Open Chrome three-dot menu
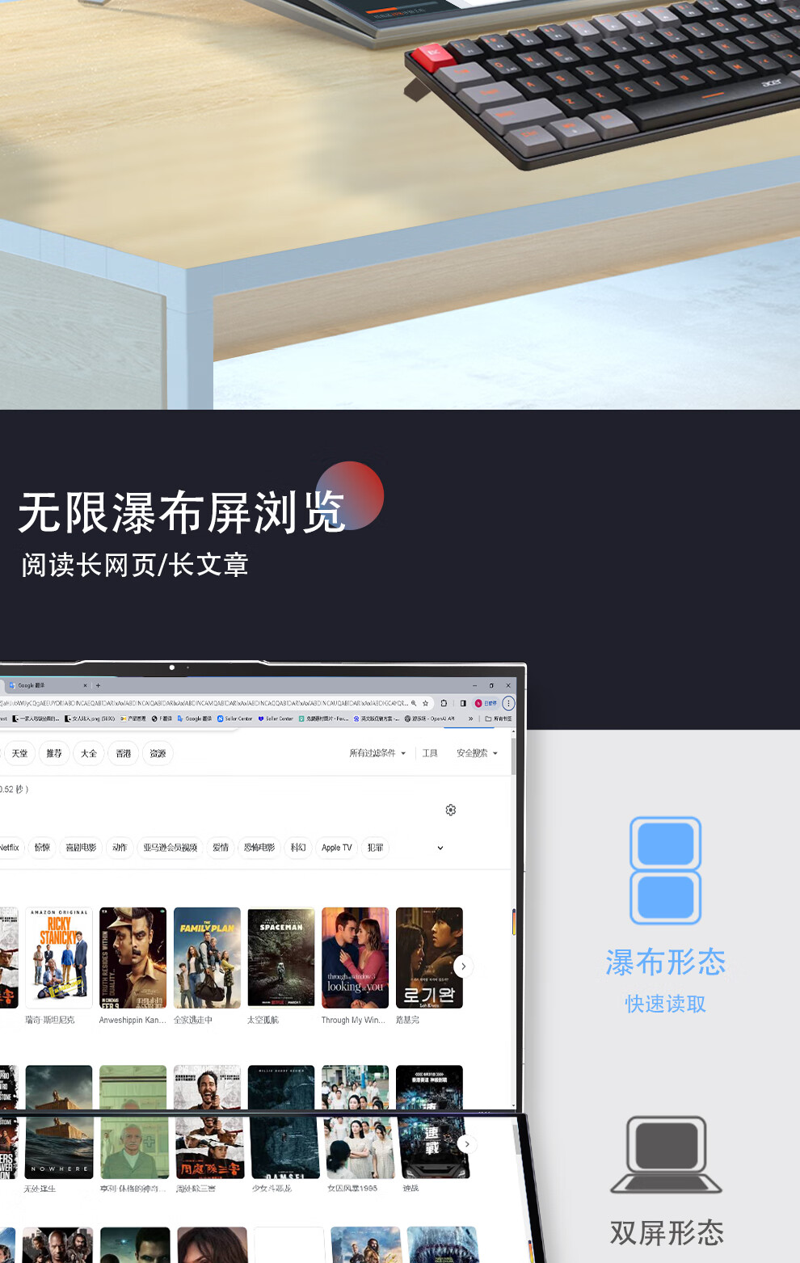 coord(508,703)
